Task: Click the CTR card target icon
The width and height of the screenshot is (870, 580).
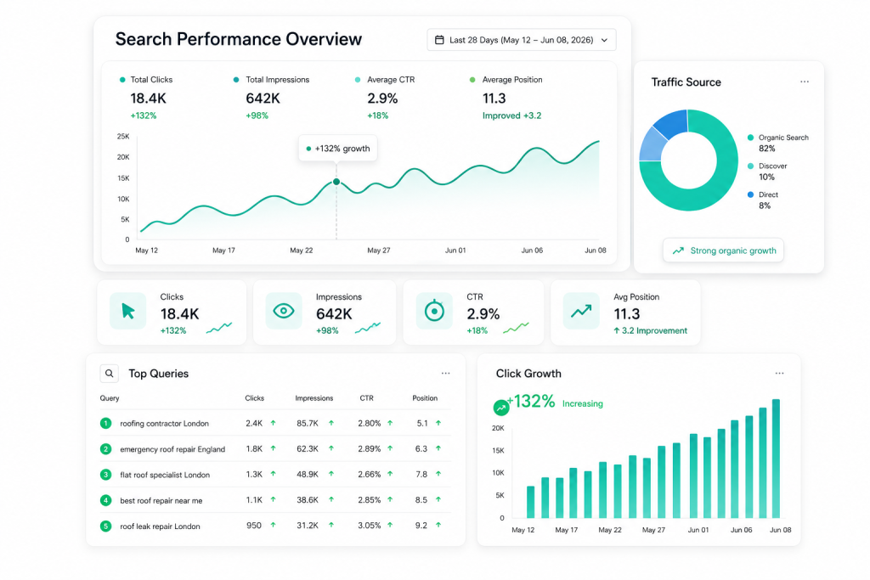Action: pyautogui.click(x=434, y=311)
